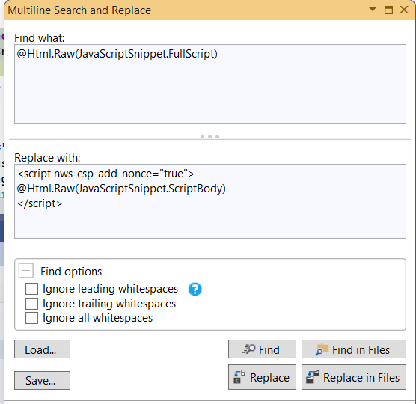Click the Multiline Search and Replace title bar

(186, 10)
